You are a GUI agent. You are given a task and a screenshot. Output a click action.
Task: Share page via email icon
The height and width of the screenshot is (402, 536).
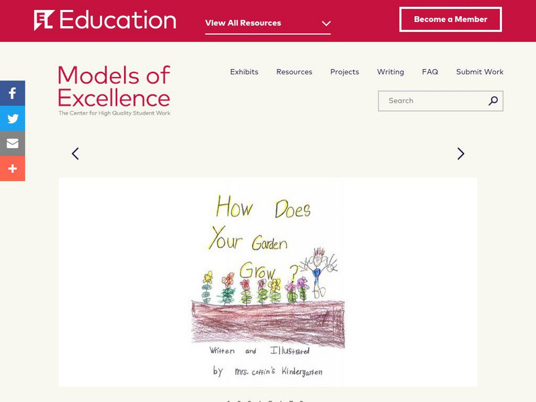(12, 143)
